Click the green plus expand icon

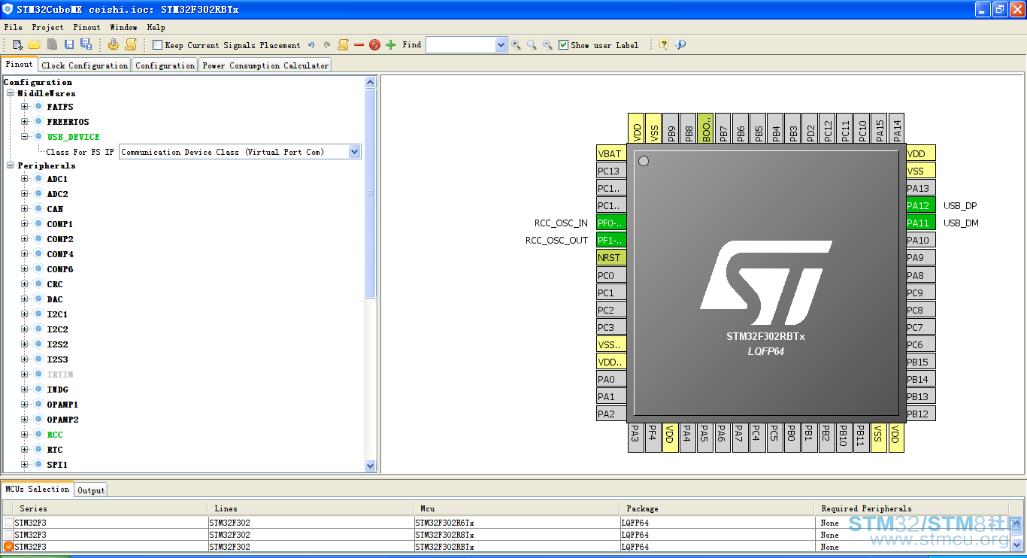coord(390,45)
